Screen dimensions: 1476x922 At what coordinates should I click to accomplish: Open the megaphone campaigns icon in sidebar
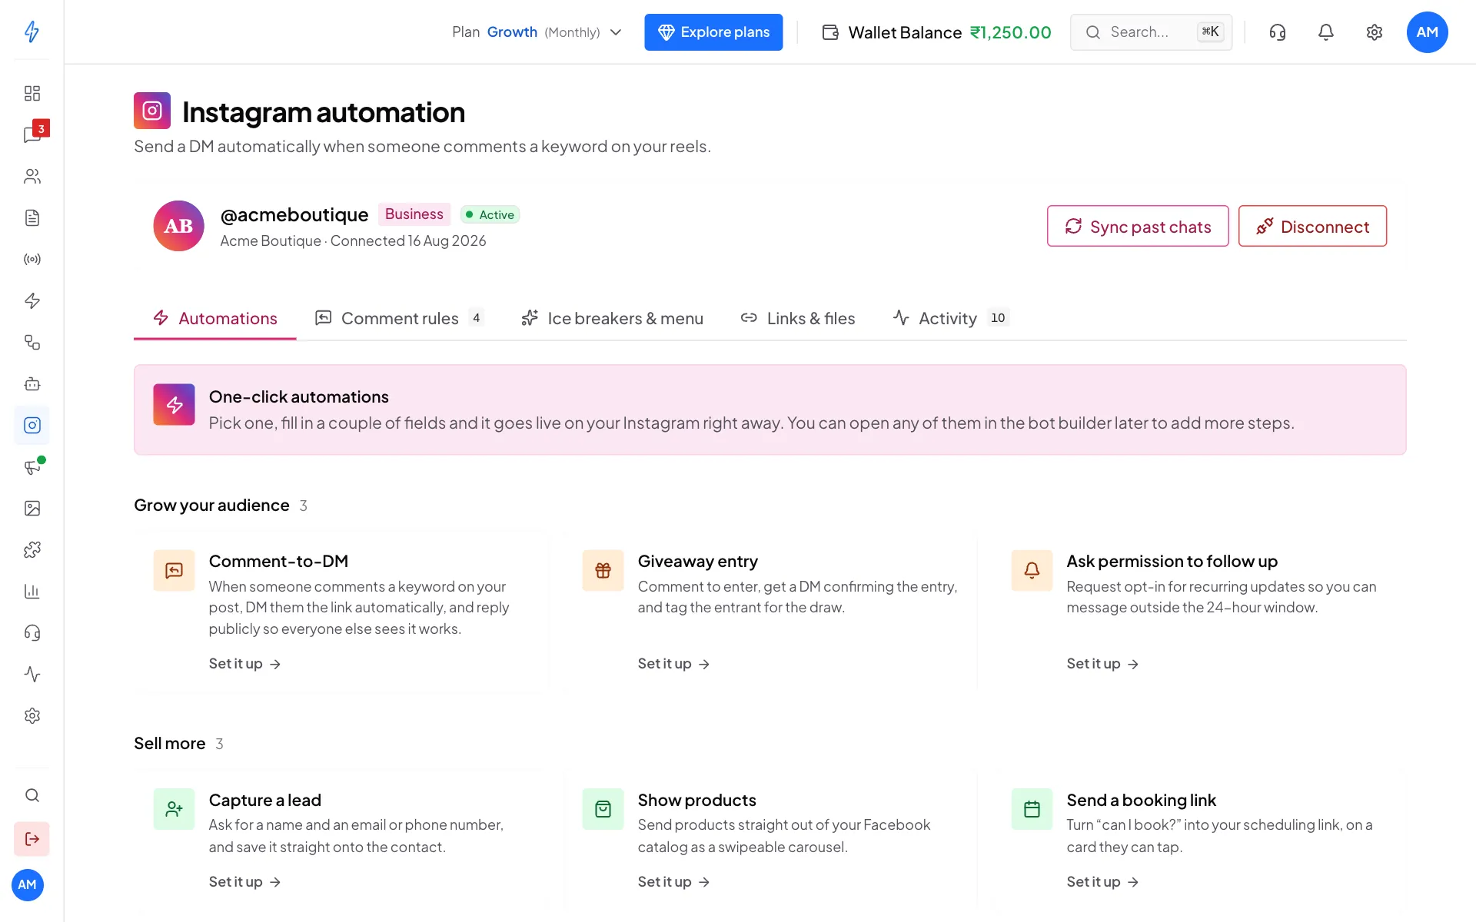32,466
